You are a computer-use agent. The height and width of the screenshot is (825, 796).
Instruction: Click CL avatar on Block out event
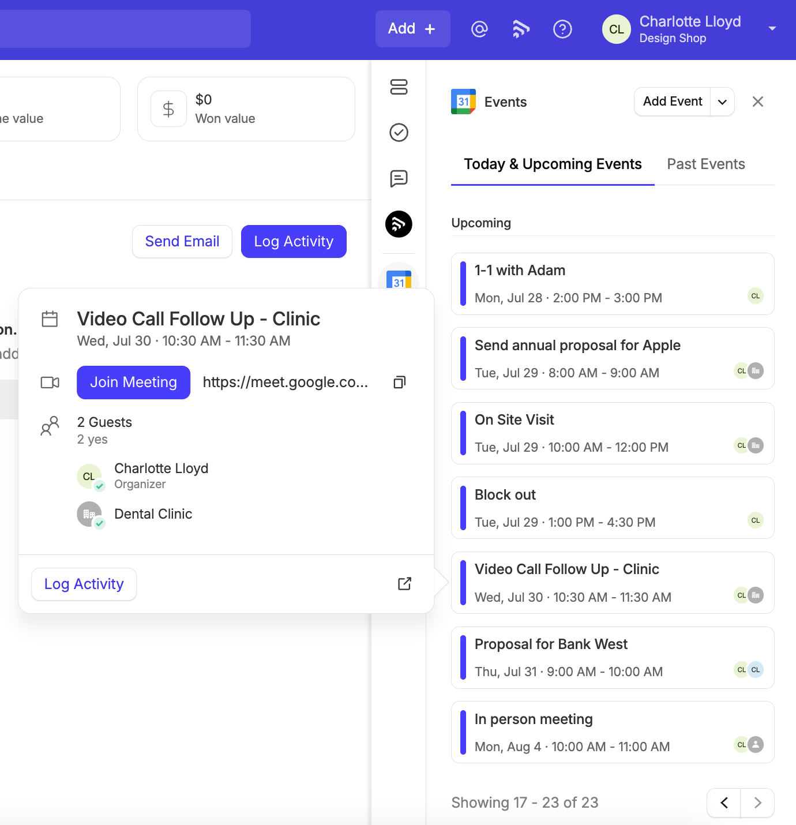coord(756,520)
